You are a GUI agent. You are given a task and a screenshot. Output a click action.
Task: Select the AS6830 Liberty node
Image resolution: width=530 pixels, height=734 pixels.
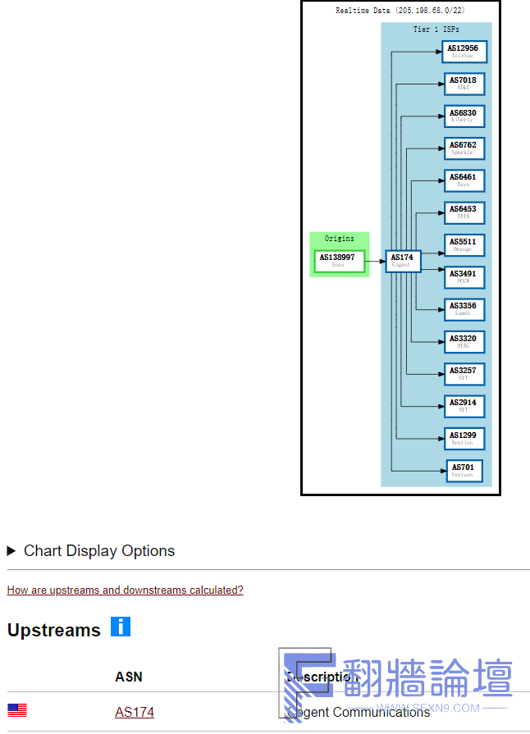pyautogui.click(x=464, y=116)
